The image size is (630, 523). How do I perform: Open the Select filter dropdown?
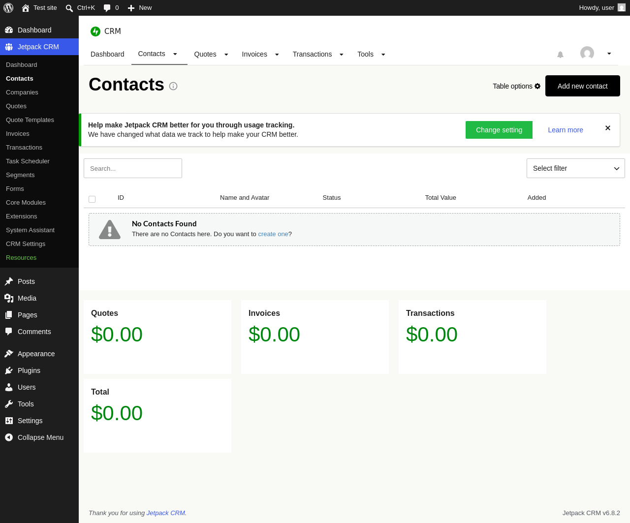pos(576,168)
